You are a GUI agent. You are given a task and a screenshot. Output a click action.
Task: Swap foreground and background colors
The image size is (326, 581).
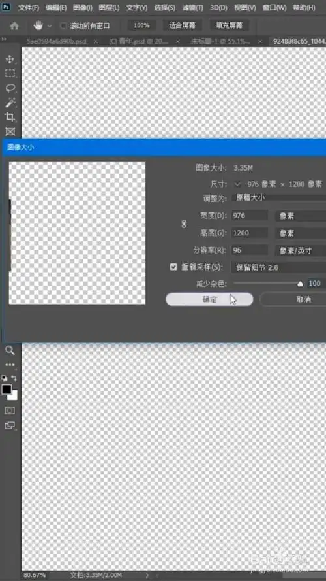(x=14, y=378)
